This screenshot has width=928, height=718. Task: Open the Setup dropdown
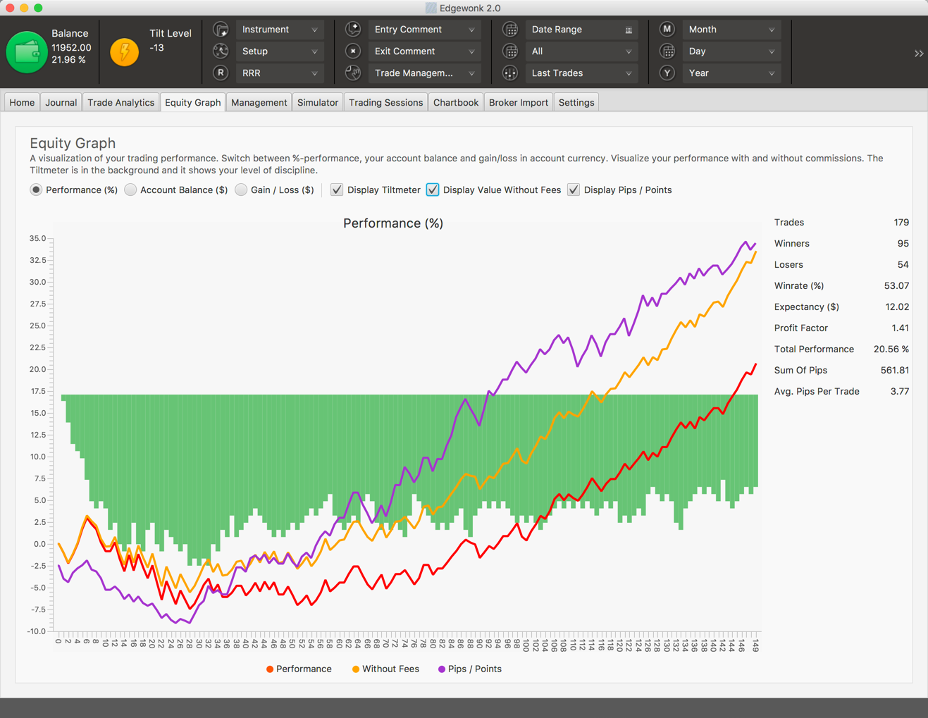click(280, 51)
